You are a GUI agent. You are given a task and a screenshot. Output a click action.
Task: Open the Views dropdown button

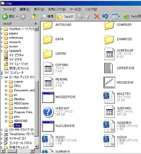[116, 17]
